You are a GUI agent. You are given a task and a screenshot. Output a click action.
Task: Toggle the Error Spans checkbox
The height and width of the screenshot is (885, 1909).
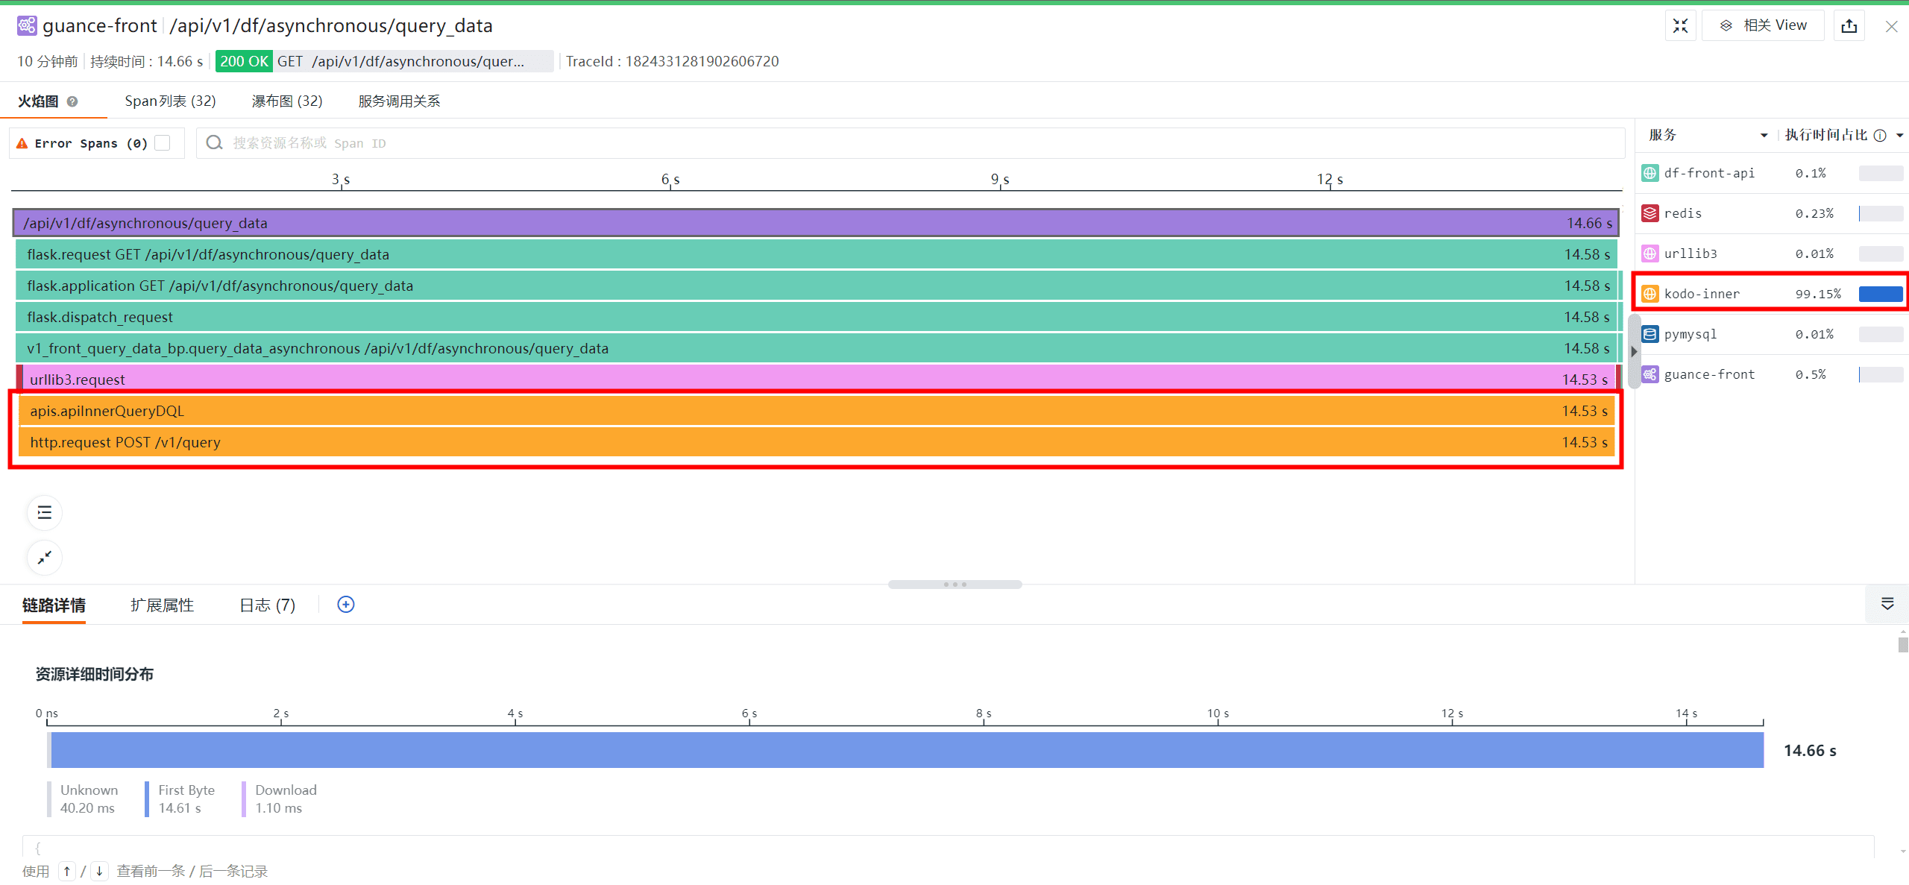(163, 142)
